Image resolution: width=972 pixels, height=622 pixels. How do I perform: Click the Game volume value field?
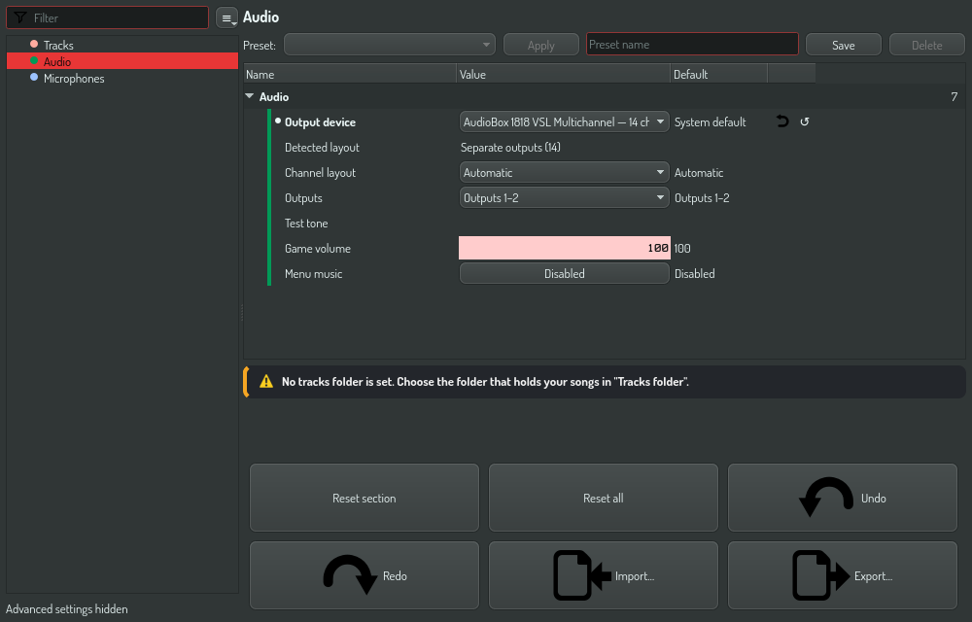point(564,248)
